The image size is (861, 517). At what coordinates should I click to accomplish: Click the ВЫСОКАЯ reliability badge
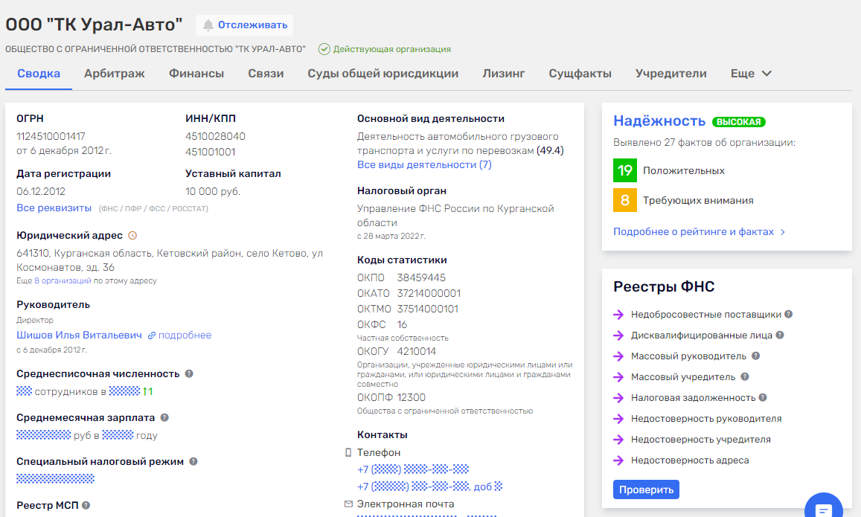click(738, 122)
